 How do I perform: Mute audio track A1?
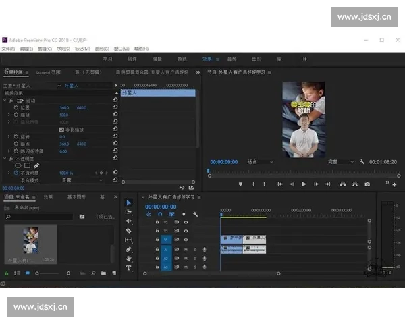186,250
